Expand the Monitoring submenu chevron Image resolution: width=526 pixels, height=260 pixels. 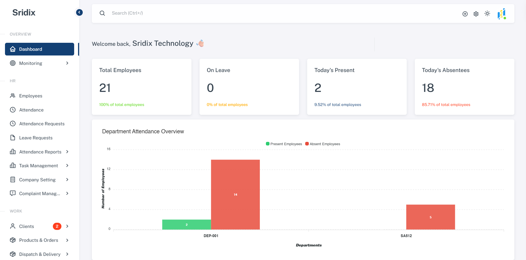tap(67, 63)
